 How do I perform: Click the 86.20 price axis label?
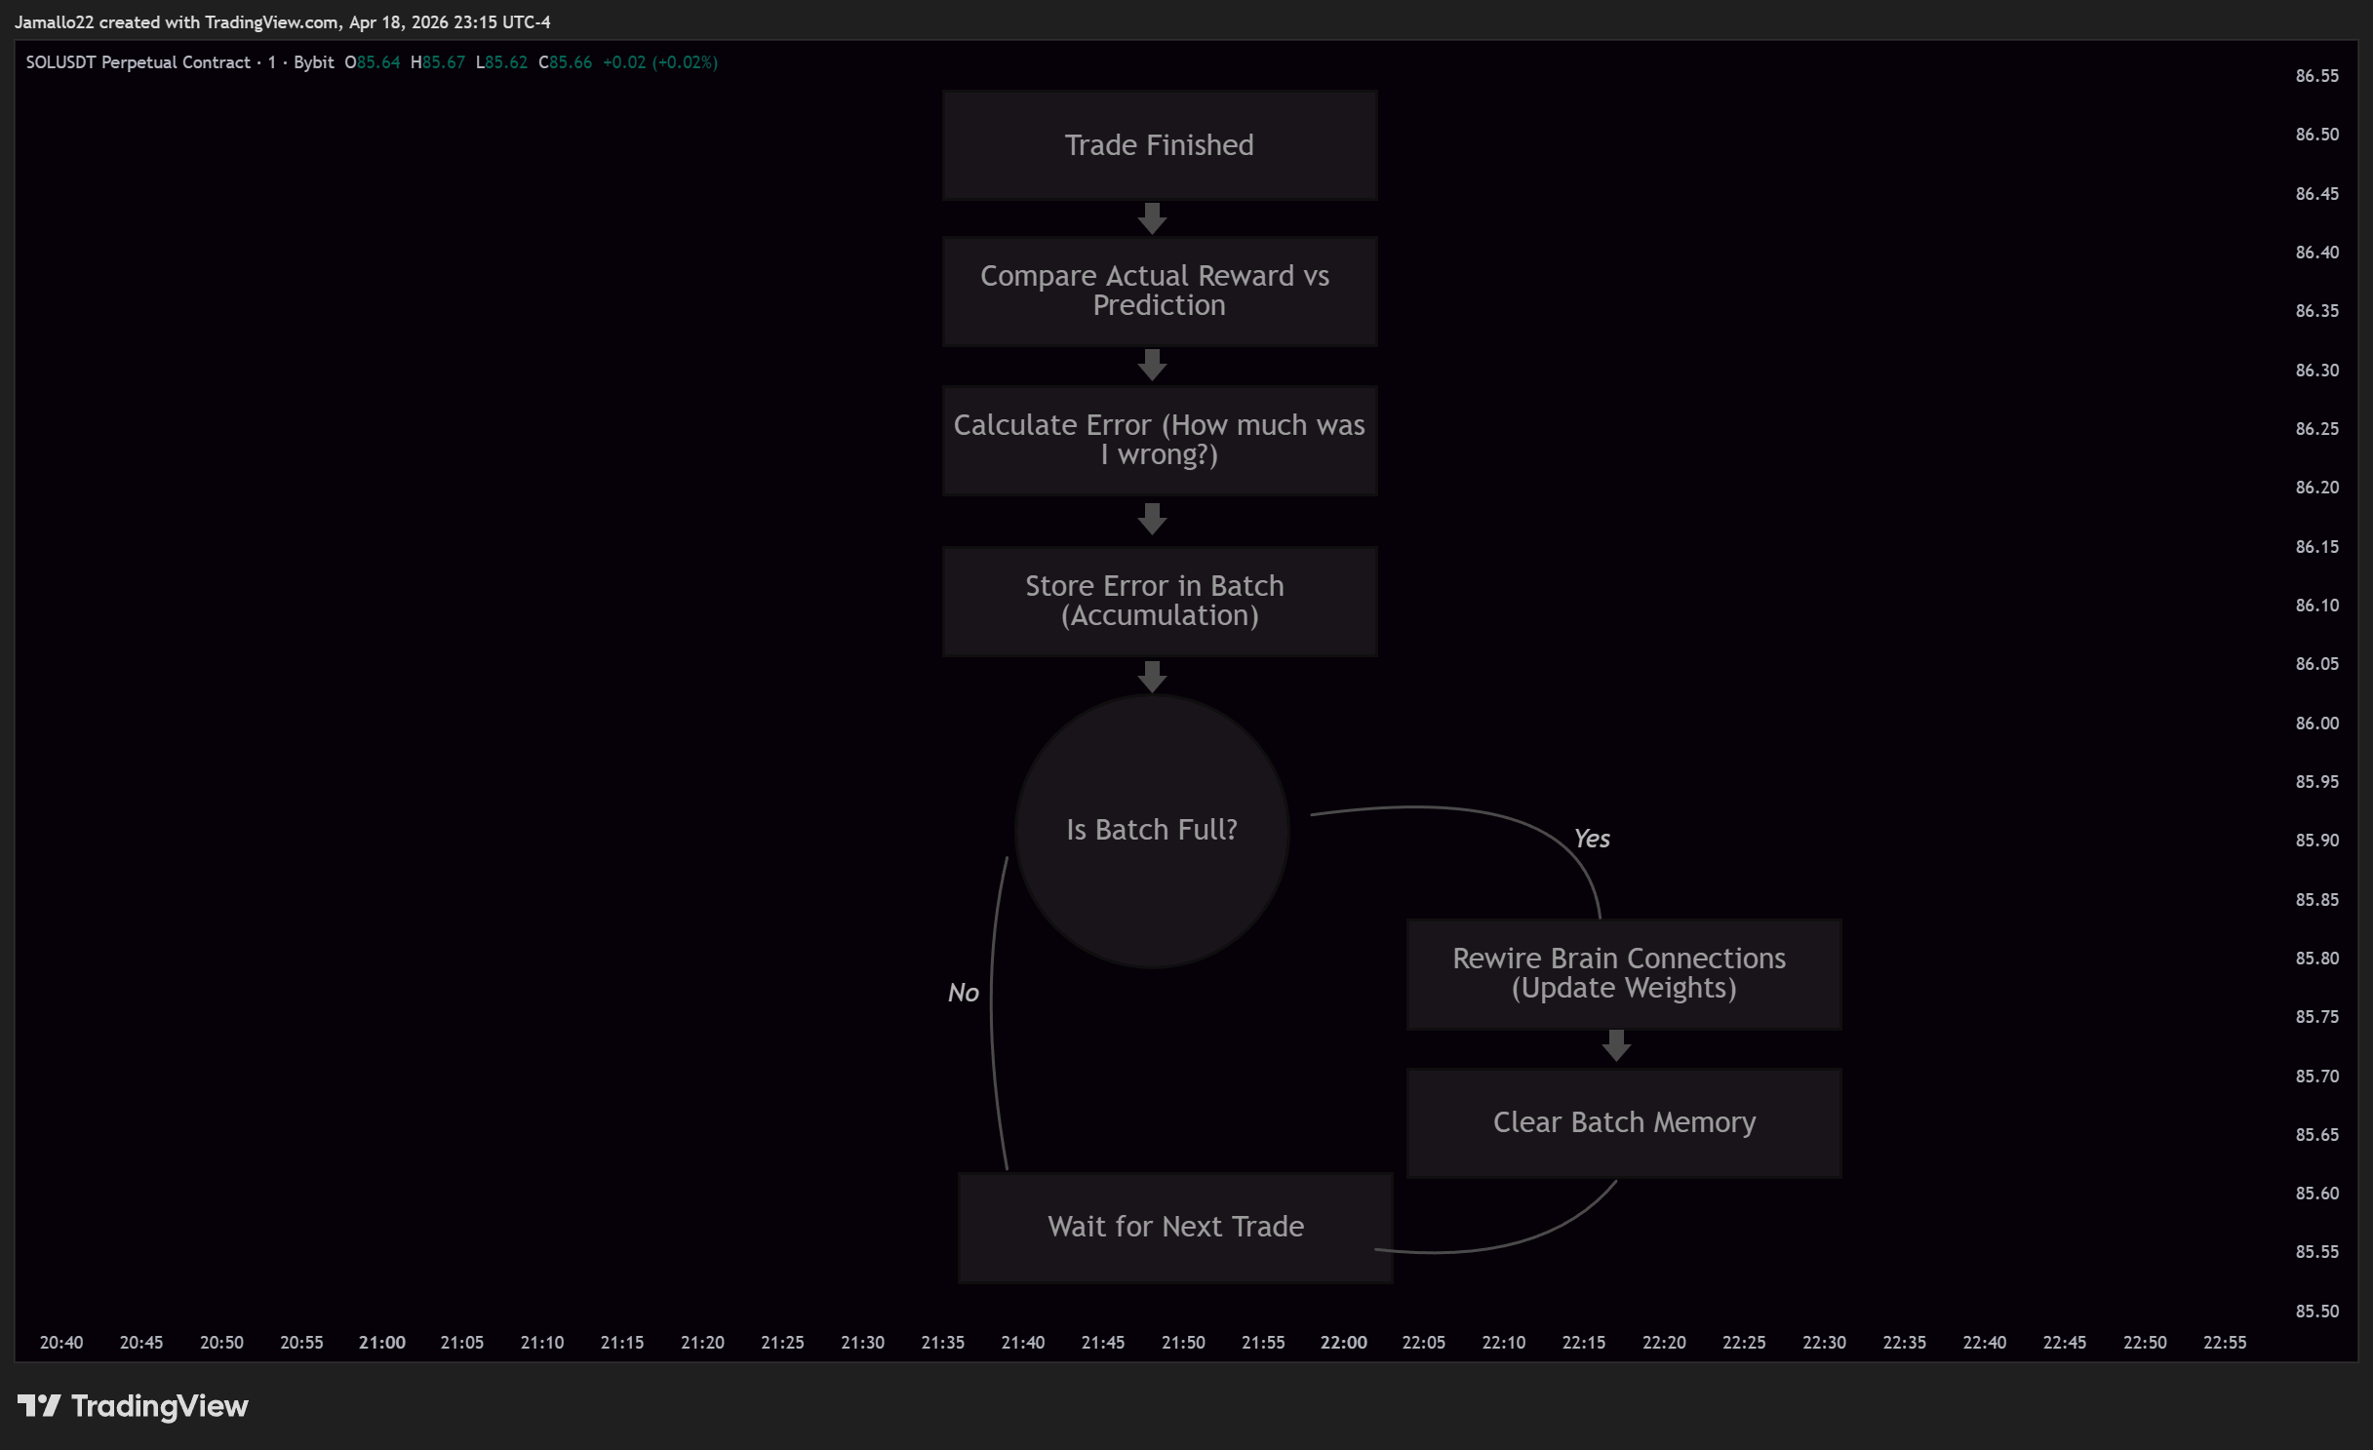pyautogui.click(x=2316, y=488)
